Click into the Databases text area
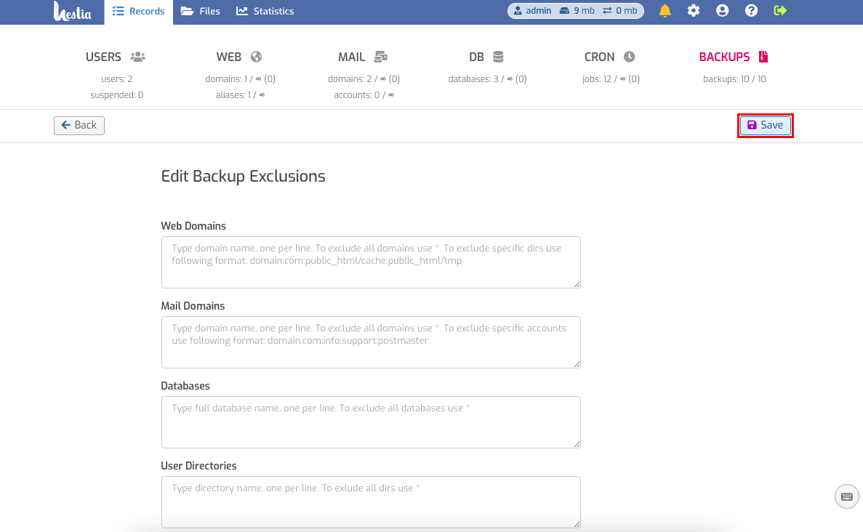This screenshot has height=532, width=863. 371,422
